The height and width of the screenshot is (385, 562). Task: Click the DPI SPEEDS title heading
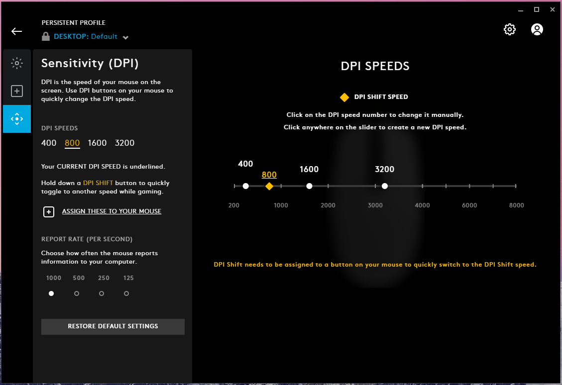[375, 66]
